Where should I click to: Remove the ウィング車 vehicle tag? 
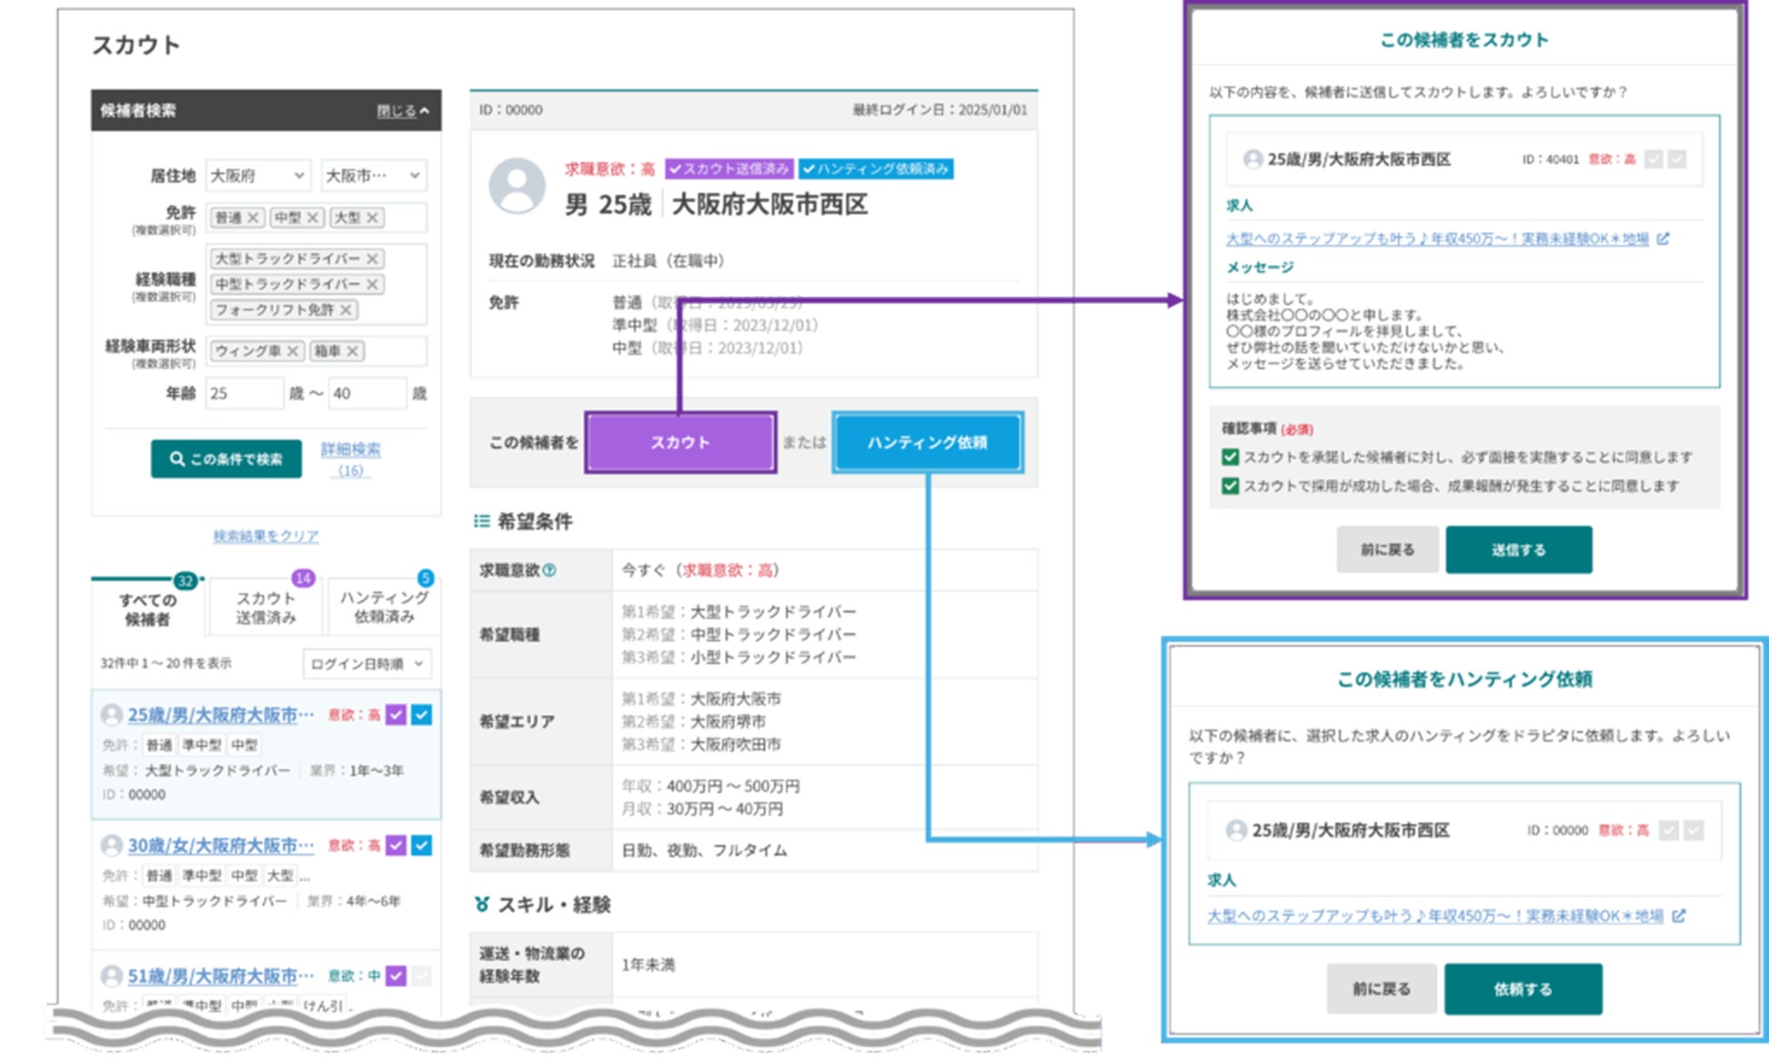(293, 351)
